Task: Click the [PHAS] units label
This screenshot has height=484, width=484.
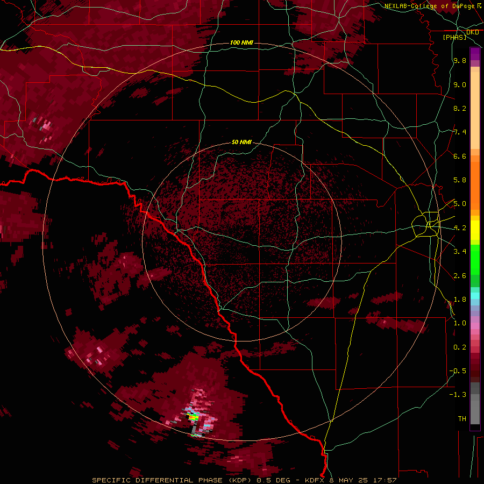Action: [454, 38]
